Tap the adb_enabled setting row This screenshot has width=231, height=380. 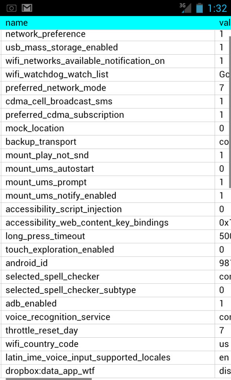point(31,303)
